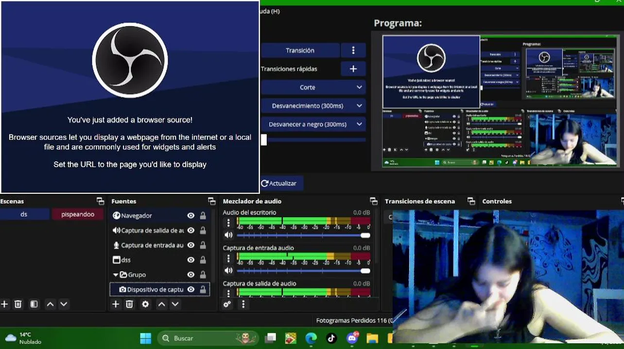Hide the Navegador source with its eye icon
Screen dimensions: 624x349
click(191, 216)
